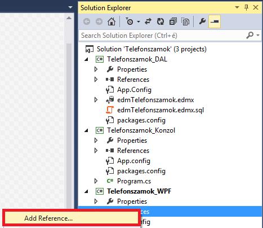Viewport: 263px width, 228px height.
Task: Click the C# icon of Telefonszamok_WPF
Action: point(100,191)
